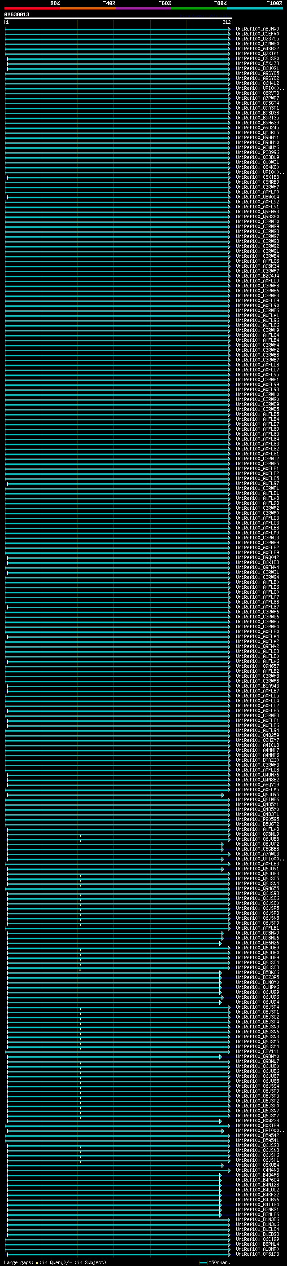Viewport: 287px width, 1266px height.
Task: Select the UniRef100_Q33BU9 label
Action: click(x=257, y=157)
